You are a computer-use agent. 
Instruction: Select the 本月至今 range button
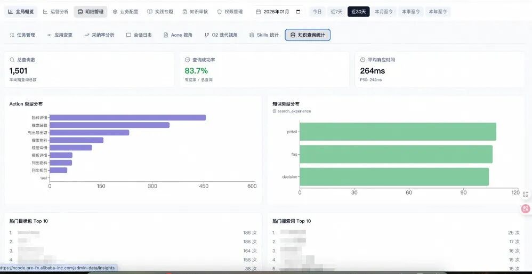(384, 12)
